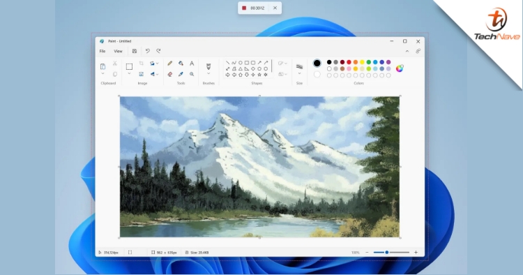Image resolution: width=523 pixels, height=275 pixels.
Task: Open the Brushes dropdown arrow
Action: (209, 74)
